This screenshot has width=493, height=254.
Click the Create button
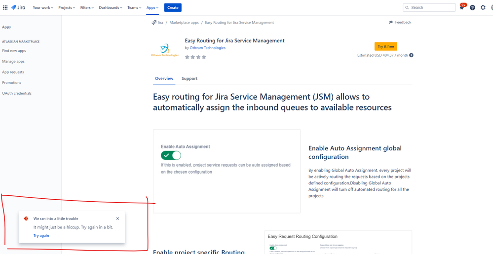(x=173, y=7)
